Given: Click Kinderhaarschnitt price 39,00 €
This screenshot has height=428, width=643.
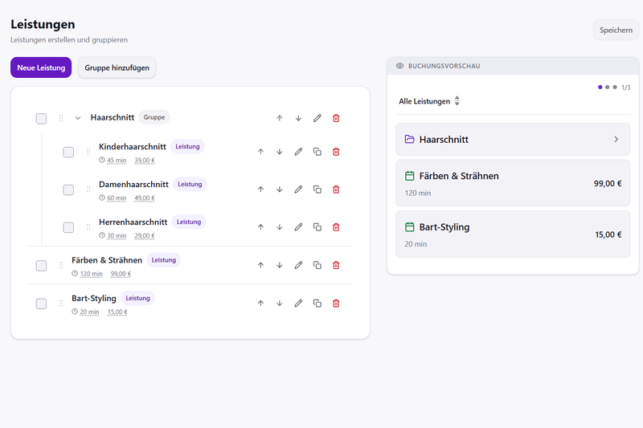Looking at the screenshot, I should (x=145, y=161).
